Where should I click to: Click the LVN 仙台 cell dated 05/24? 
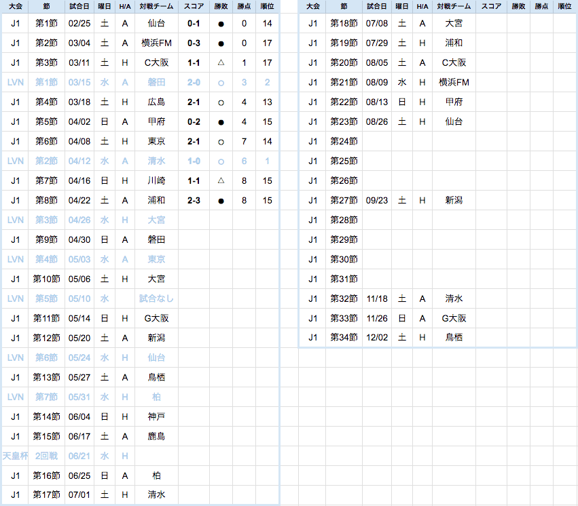pos(156,357)
